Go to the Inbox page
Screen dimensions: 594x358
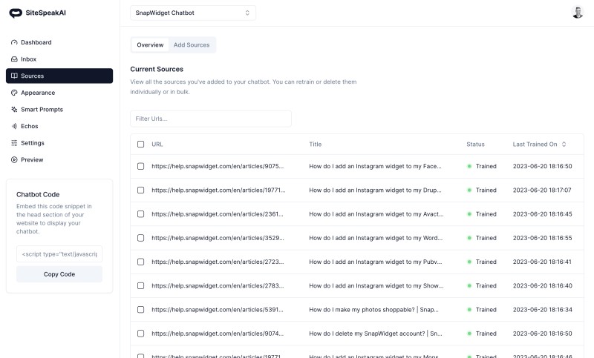point(28,59)
